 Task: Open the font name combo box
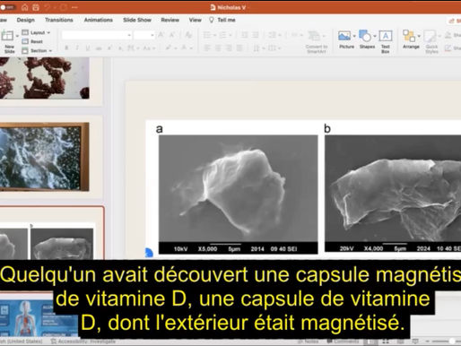click(x=96, y=35)
